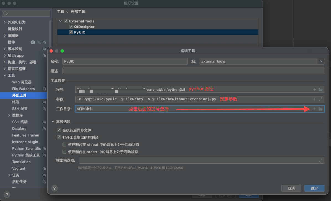
Task: Select 外部工具 settings page
Action: pos(24,95)
